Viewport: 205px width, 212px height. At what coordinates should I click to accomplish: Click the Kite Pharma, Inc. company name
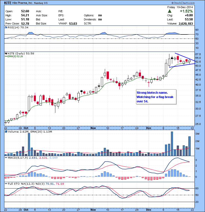coord(23,3)
